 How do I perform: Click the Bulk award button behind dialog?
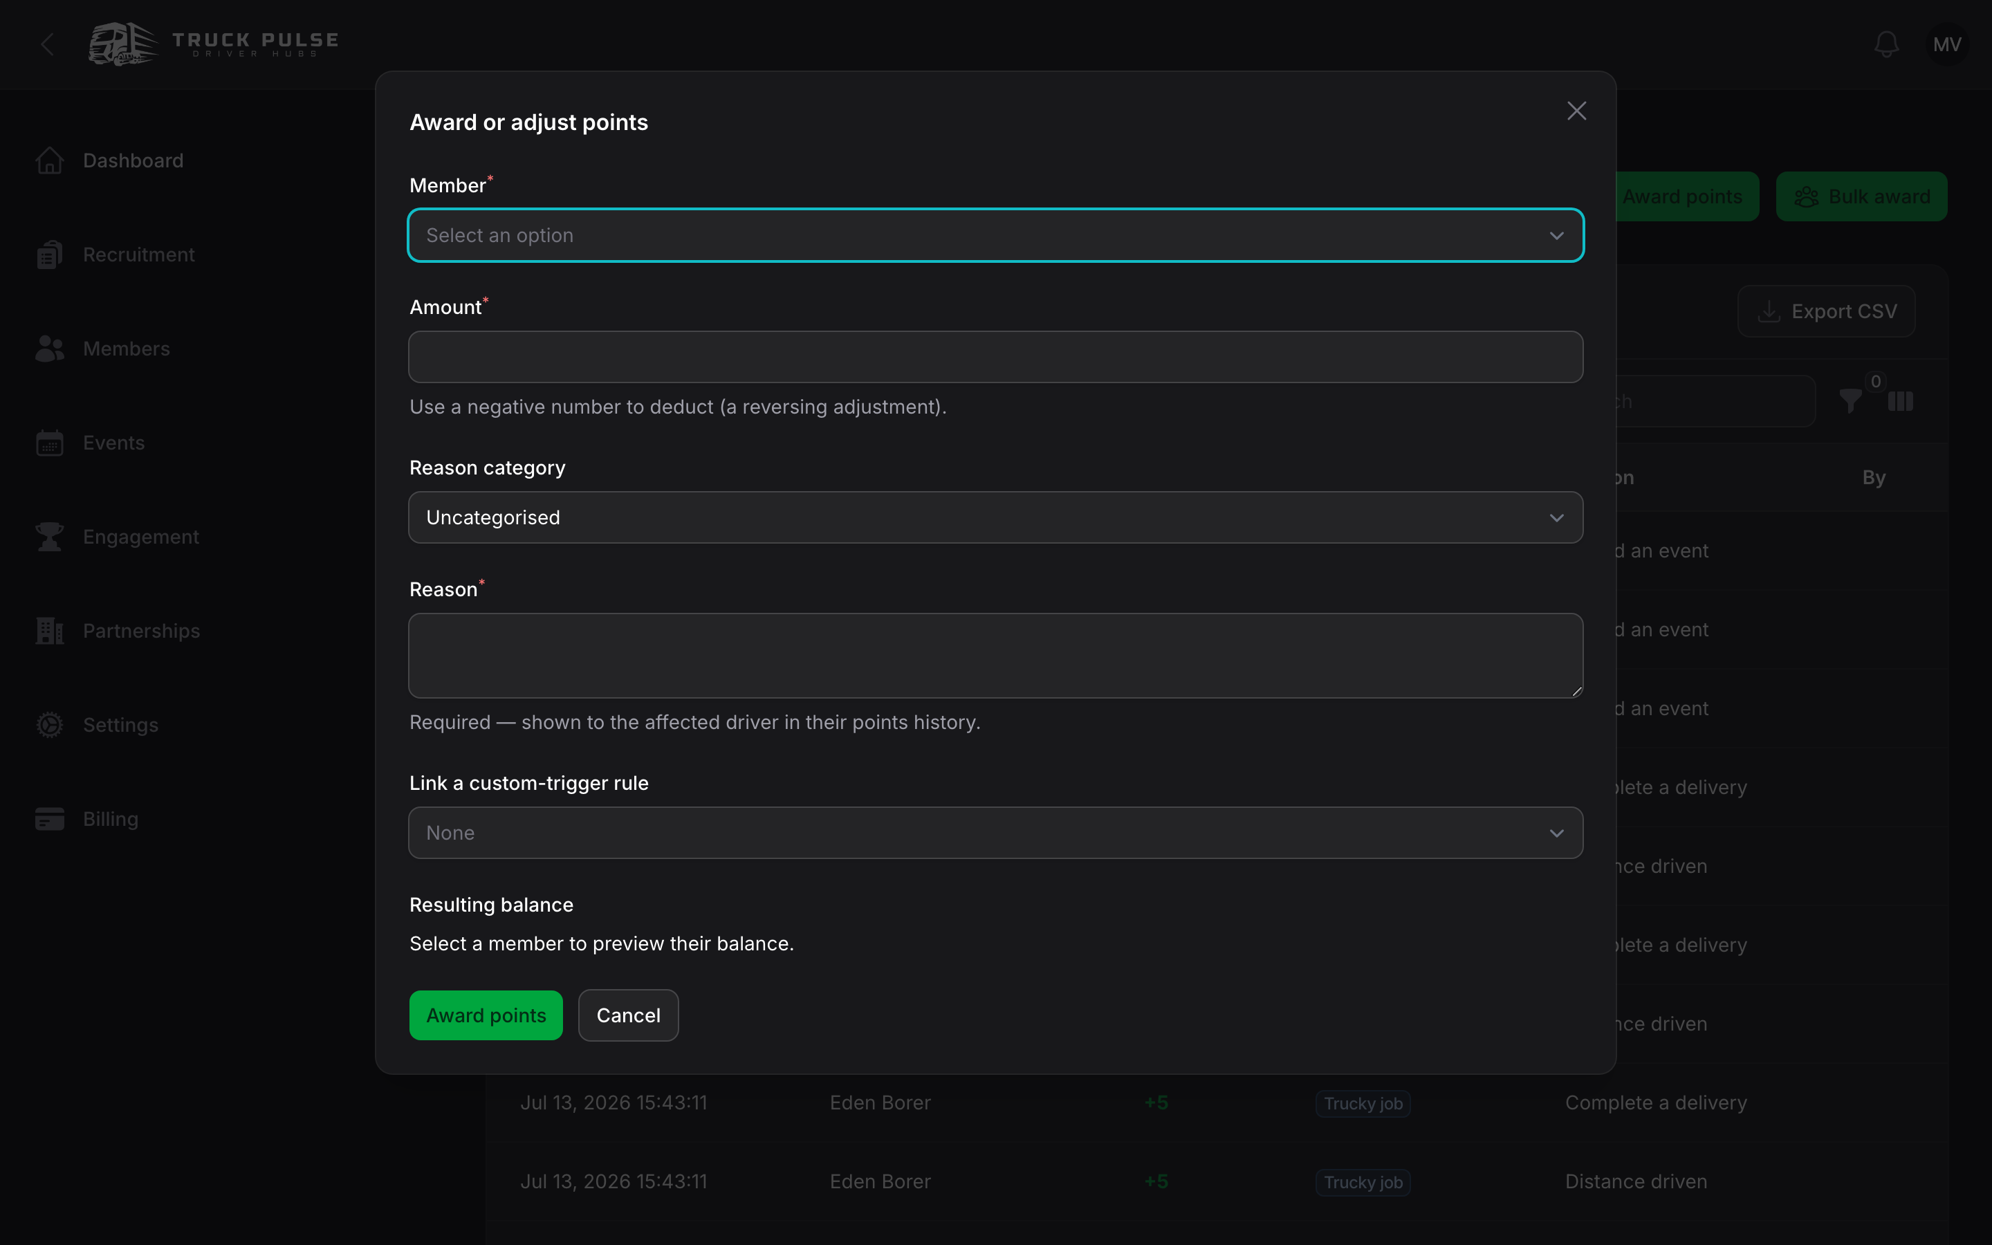pos(1861,197)
